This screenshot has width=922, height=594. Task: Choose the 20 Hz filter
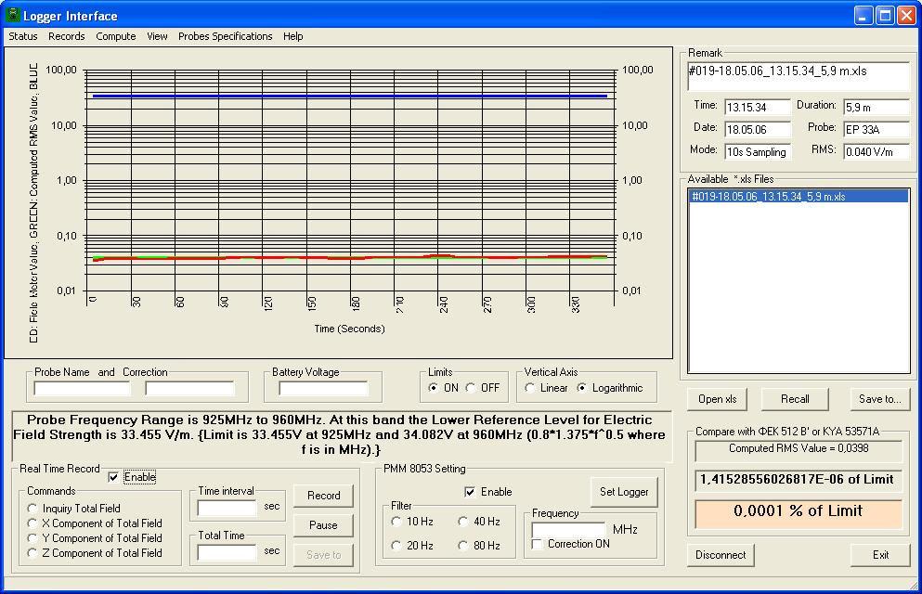(x=396, y=545)
